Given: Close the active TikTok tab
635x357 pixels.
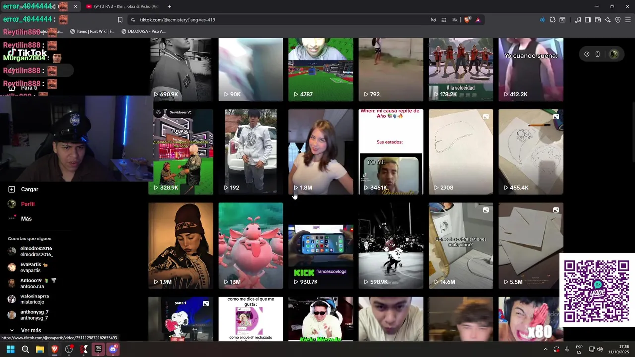Looking at the screenshot, I should click(75, 6).
